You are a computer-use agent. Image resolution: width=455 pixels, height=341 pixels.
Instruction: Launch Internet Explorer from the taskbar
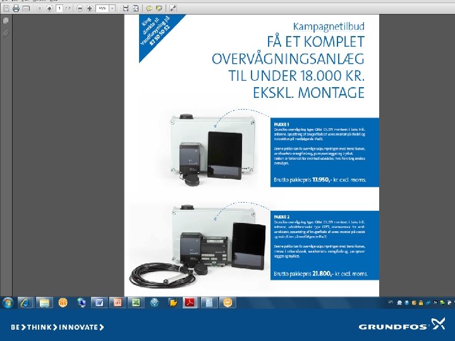click(x=25, y=302)
